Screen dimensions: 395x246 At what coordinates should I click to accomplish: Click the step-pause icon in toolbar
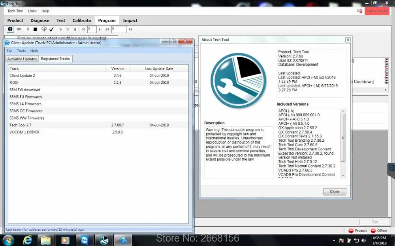67,29
